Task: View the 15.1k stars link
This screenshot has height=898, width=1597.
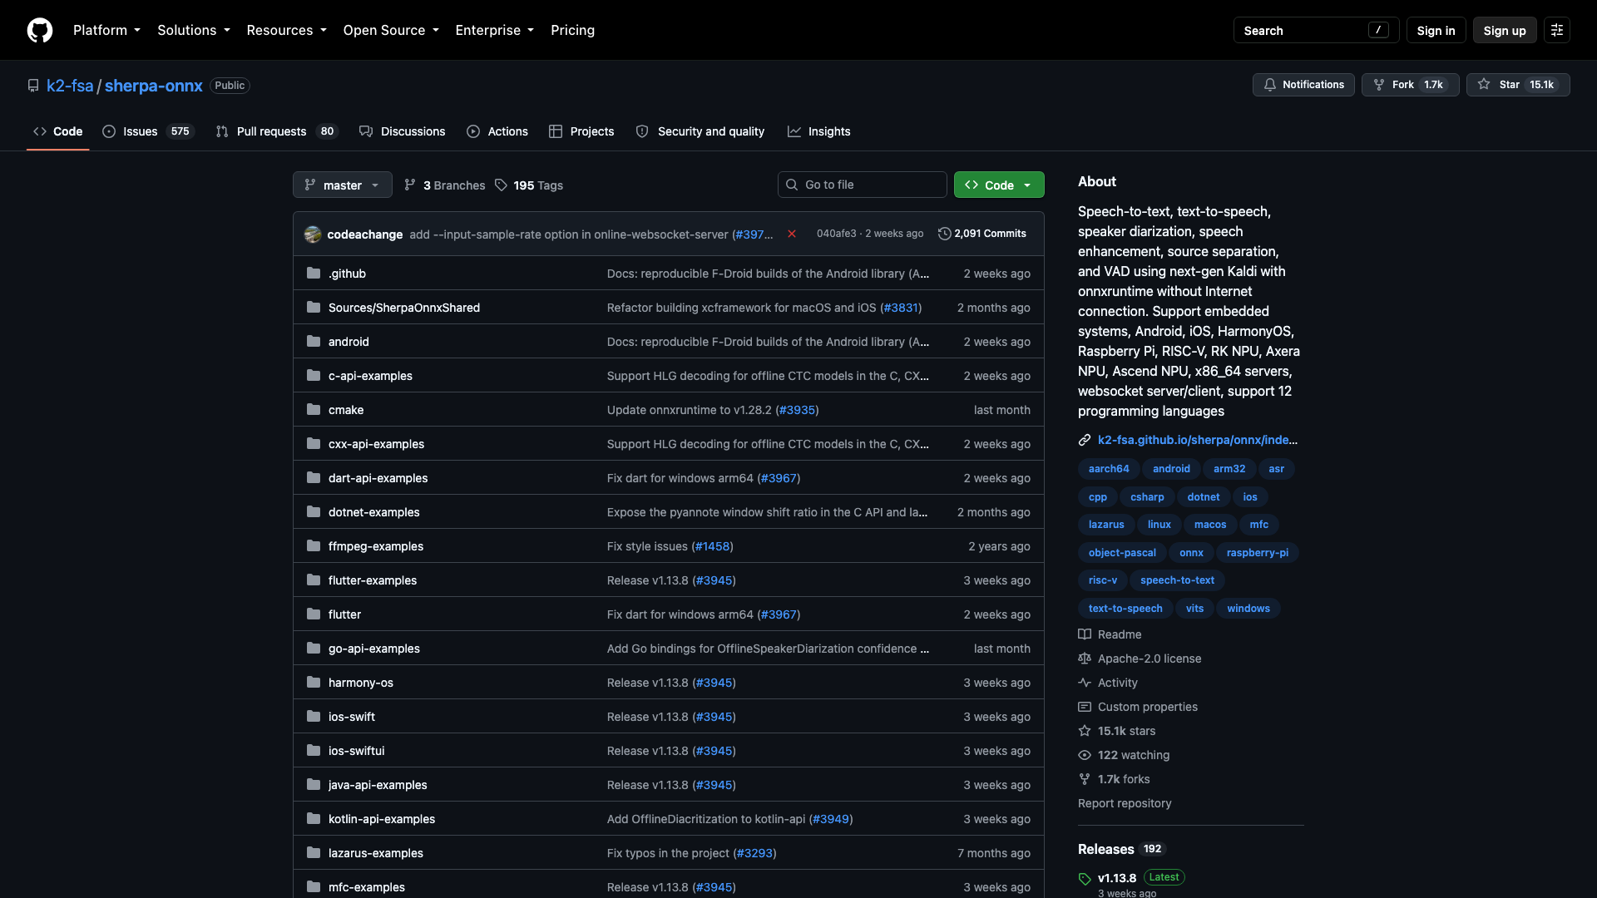Action: pos(1117,731)
